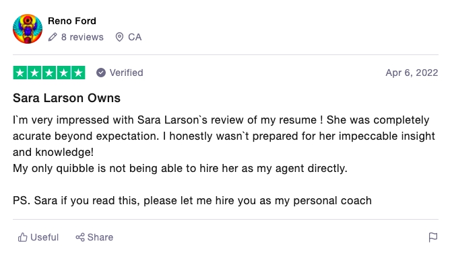This screenshot has width=452, height=258.
Task: Click the thumbs-up icon
Action: (22, 237)
